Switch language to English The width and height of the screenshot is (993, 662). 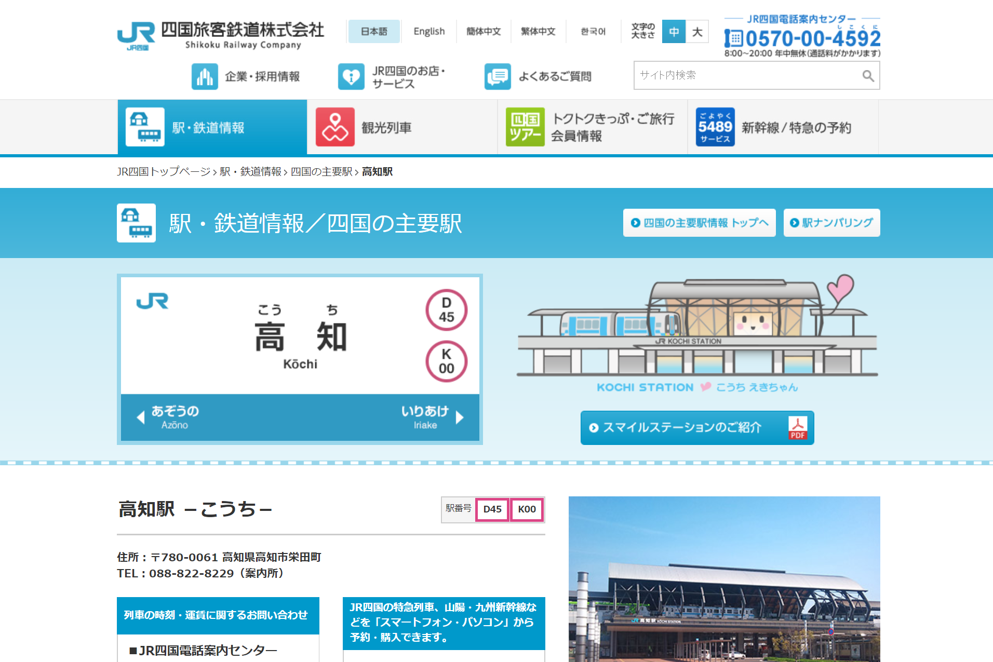click(x=429, y=32)
